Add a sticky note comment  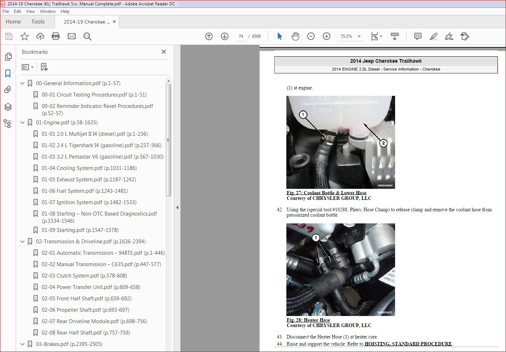pyautogui.click(x=418, y=36)
